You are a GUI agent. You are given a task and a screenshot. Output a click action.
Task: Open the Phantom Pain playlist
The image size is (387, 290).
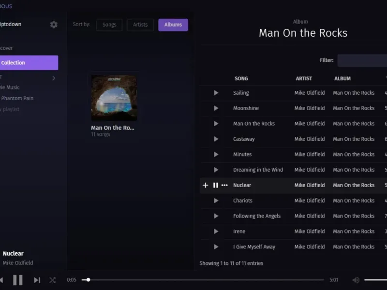click(x=17, y=98)
